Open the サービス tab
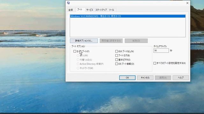The height and width of the screenshot is (114, 204). (x=90, y=10)
